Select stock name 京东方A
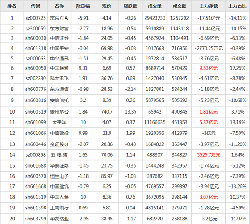Viewport: 250px width, 224px height. pos(59,18)
